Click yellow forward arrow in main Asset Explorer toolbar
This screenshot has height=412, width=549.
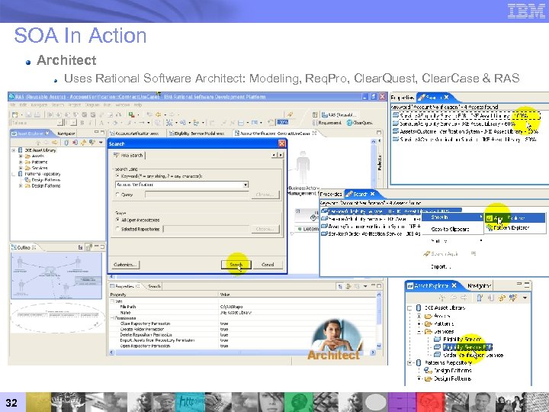(55, 142)
